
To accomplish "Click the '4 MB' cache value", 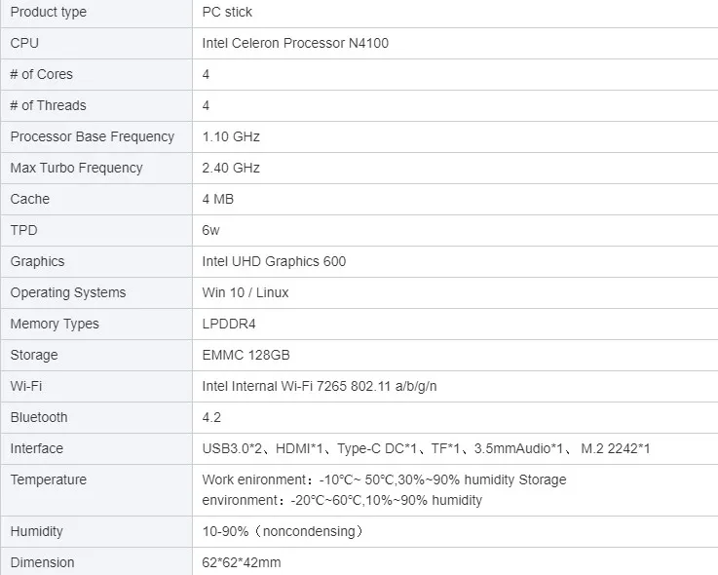I will 218,199.
